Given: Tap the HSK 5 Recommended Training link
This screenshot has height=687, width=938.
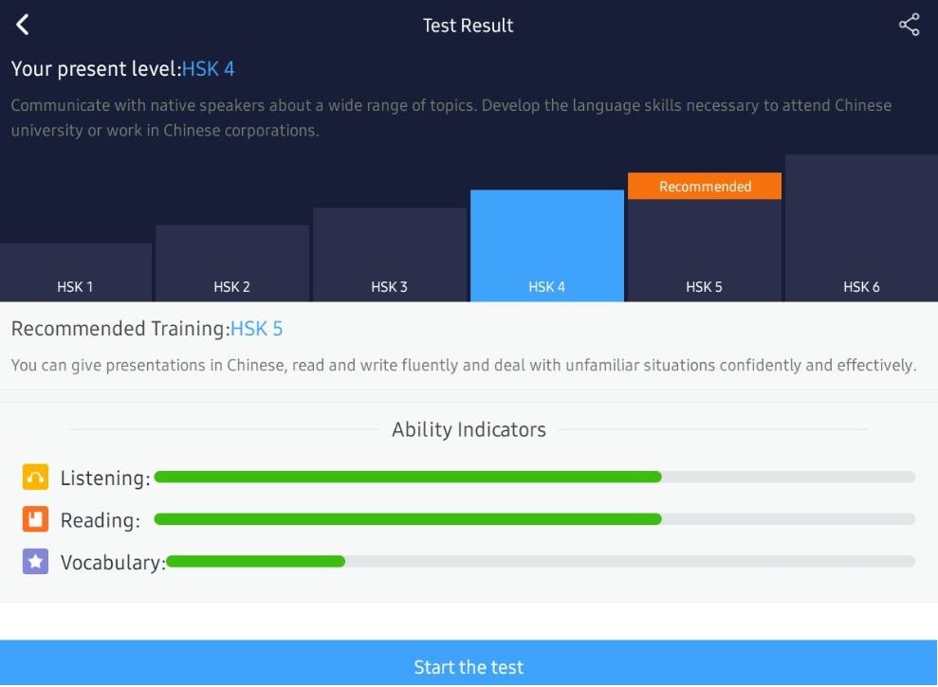Looking at the screenshot, I should [257, 329].
